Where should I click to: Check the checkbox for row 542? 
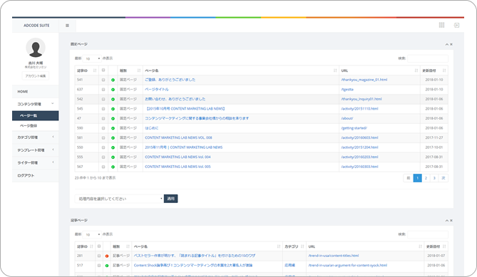[103, 99]
